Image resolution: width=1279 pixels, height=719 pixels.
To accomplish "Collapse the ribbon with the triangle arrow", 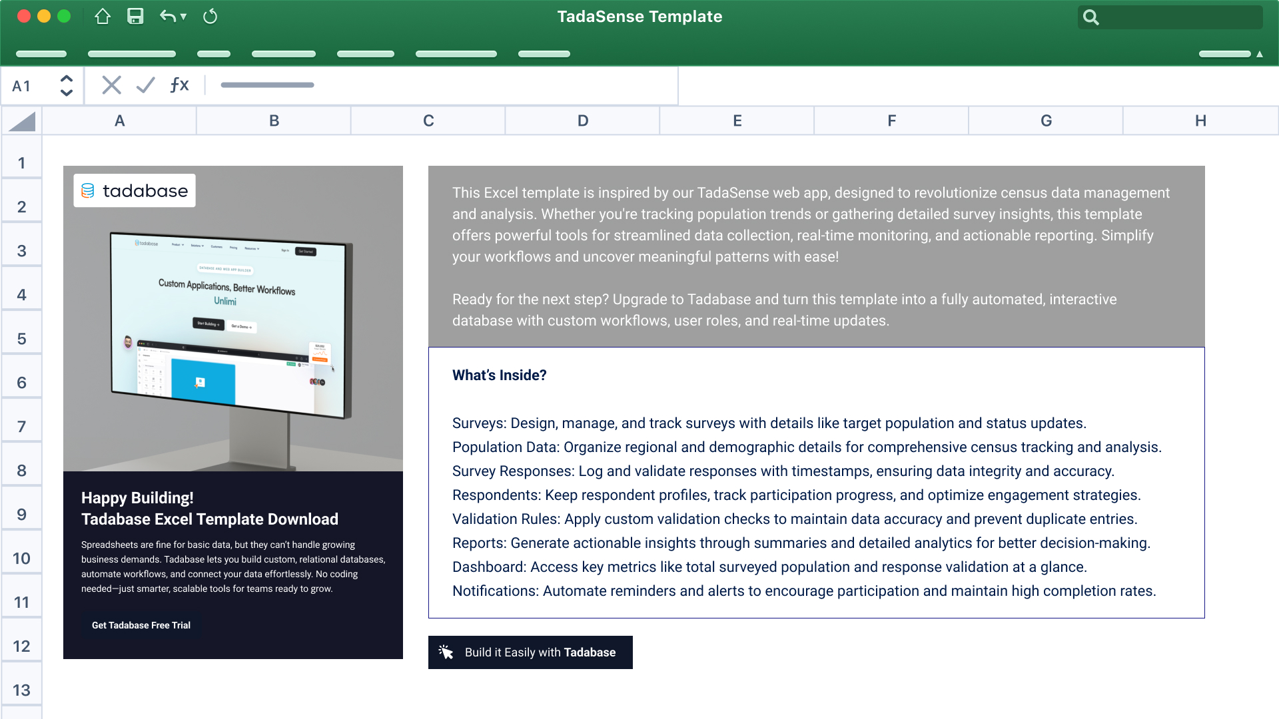I will 1260,54.
